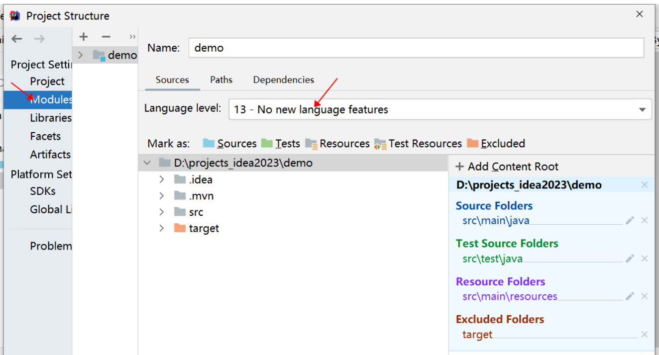Remove the src\test\java test source folder
659x355 pixels.
(645, 259)
